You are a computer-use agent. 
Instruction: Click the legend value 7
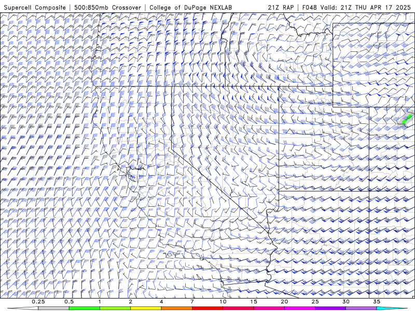192,302
